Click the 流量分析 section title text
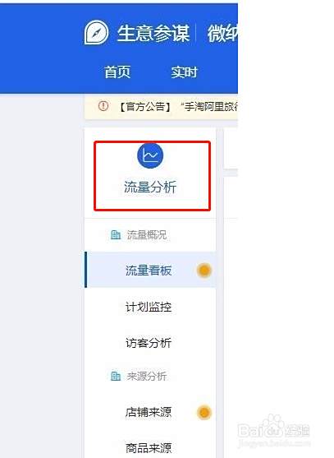This screenshot has width=334, height=458. (x=150, y=187)
